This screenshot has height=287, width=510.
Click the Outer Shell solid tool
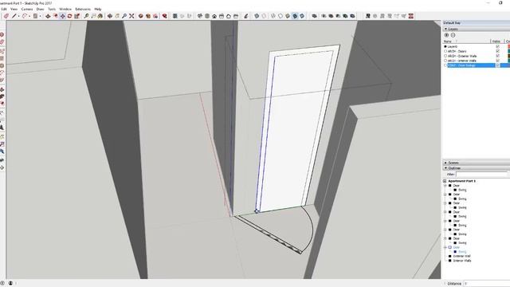pyautogui.click(x=314, y=16)
